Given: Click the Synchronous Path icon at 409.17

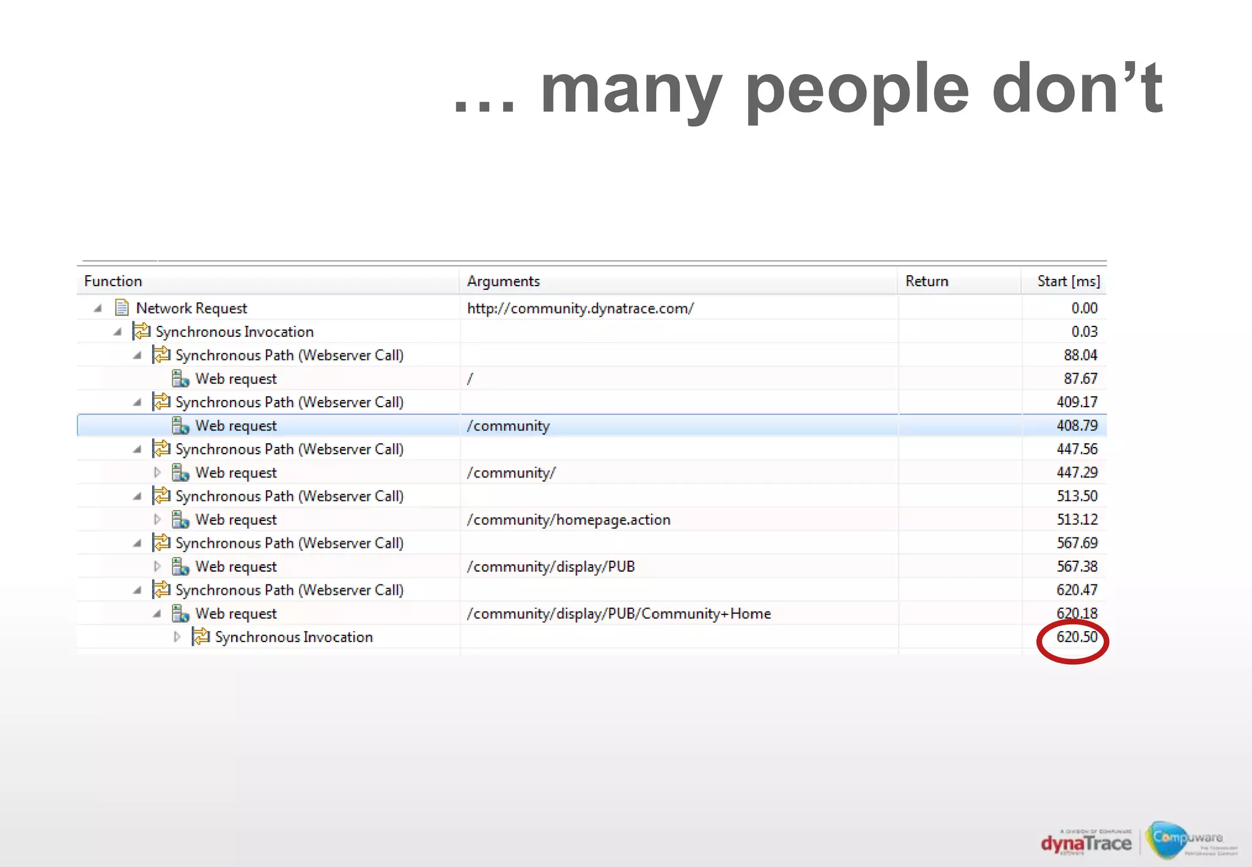Looking at the screenshot, I should click(161, 402).
